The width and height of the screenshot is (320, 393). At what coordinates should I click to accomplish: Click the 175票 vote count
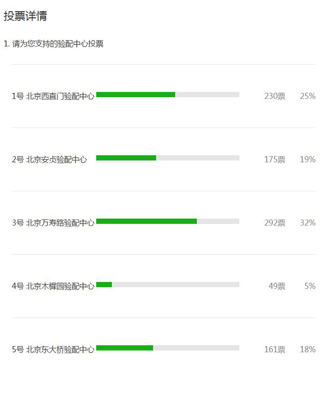coord(274,159)
